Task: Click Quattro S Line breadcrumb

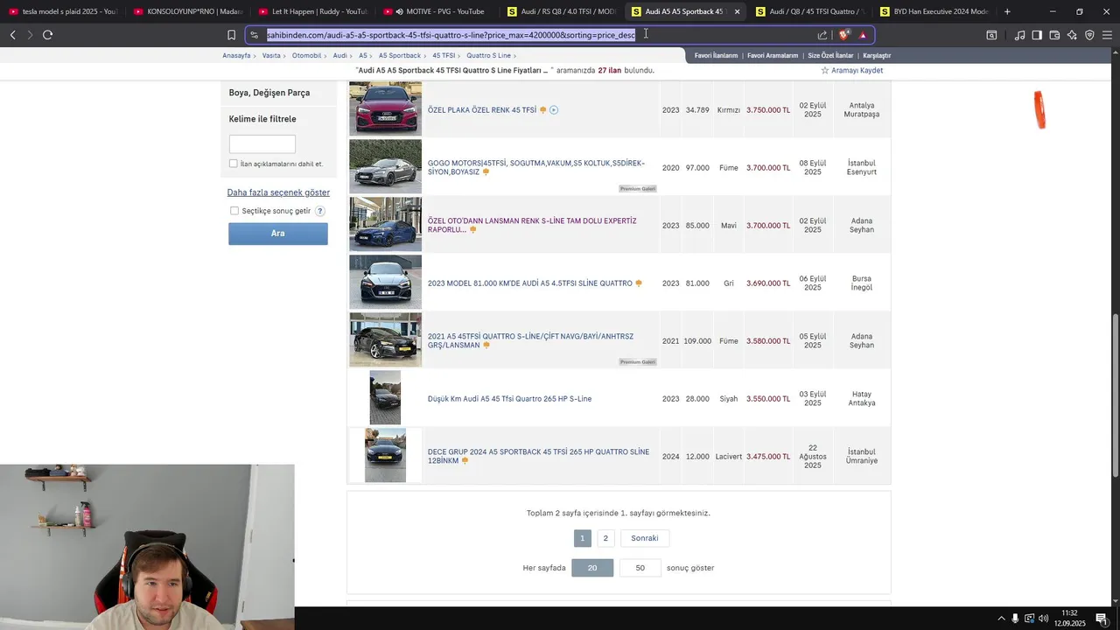Action: [488, 55]
